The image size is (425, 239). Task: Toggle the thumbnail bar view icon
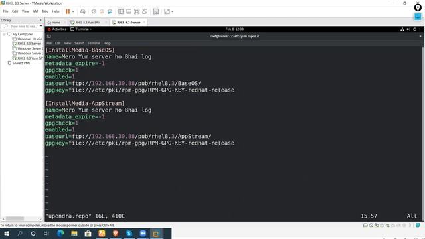pos(129,11)
